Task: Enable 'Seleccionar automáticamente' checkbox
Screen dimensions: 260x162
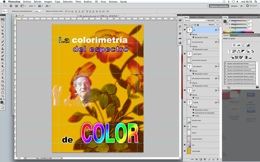Action: coord(11,11)
